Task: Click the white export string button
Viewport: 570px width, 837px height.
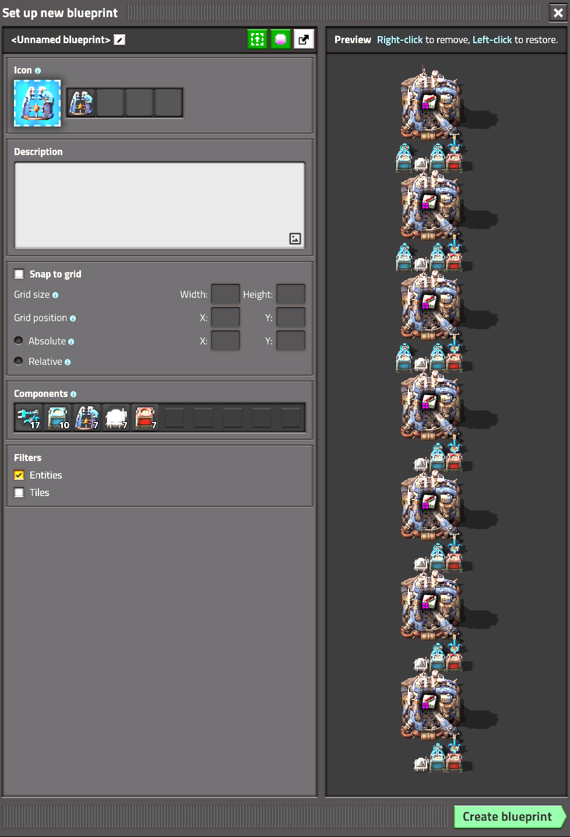Action: pos(304,40)
